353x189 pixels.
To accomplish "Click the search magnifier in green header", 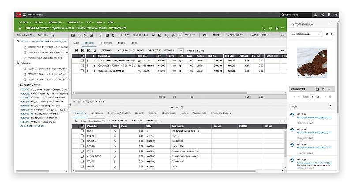I will [x=264, y=28].
